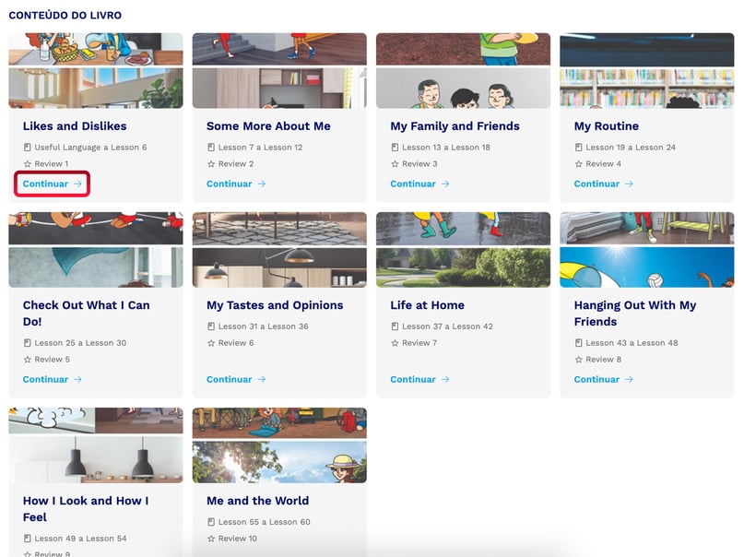The height and width of the screenshot is (557, 744).
Task: Select the My Family and Friends title
Action: point(455,126)
